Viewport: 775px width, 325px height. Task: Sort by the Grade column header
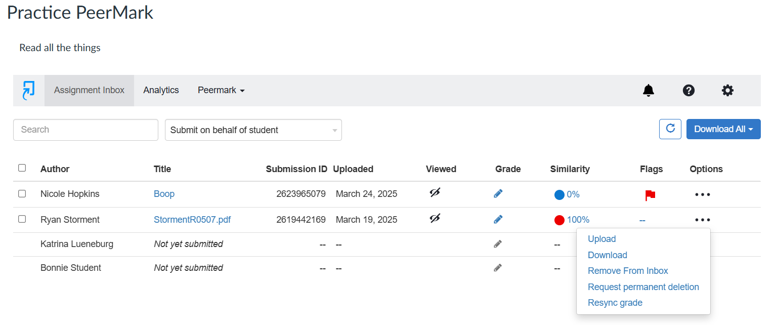[x=508, y=169]
